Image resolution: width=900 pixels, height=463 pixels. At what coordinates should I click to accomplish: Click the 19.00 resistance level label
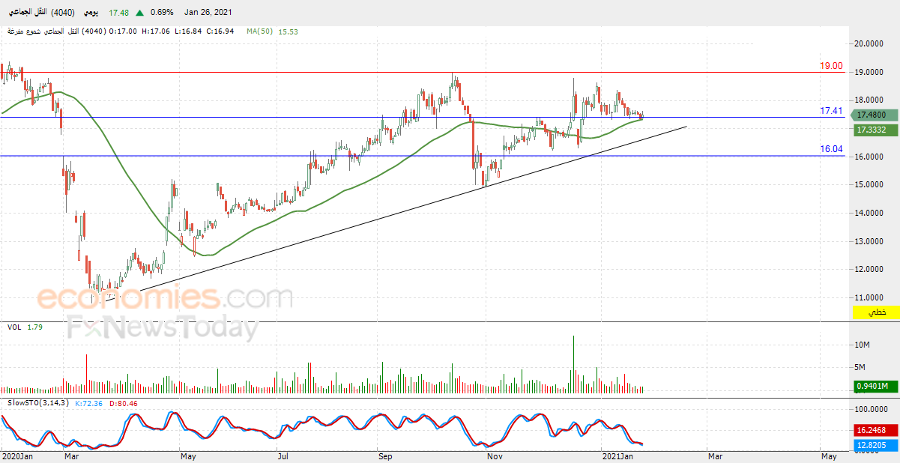click(x=831, y=66)
